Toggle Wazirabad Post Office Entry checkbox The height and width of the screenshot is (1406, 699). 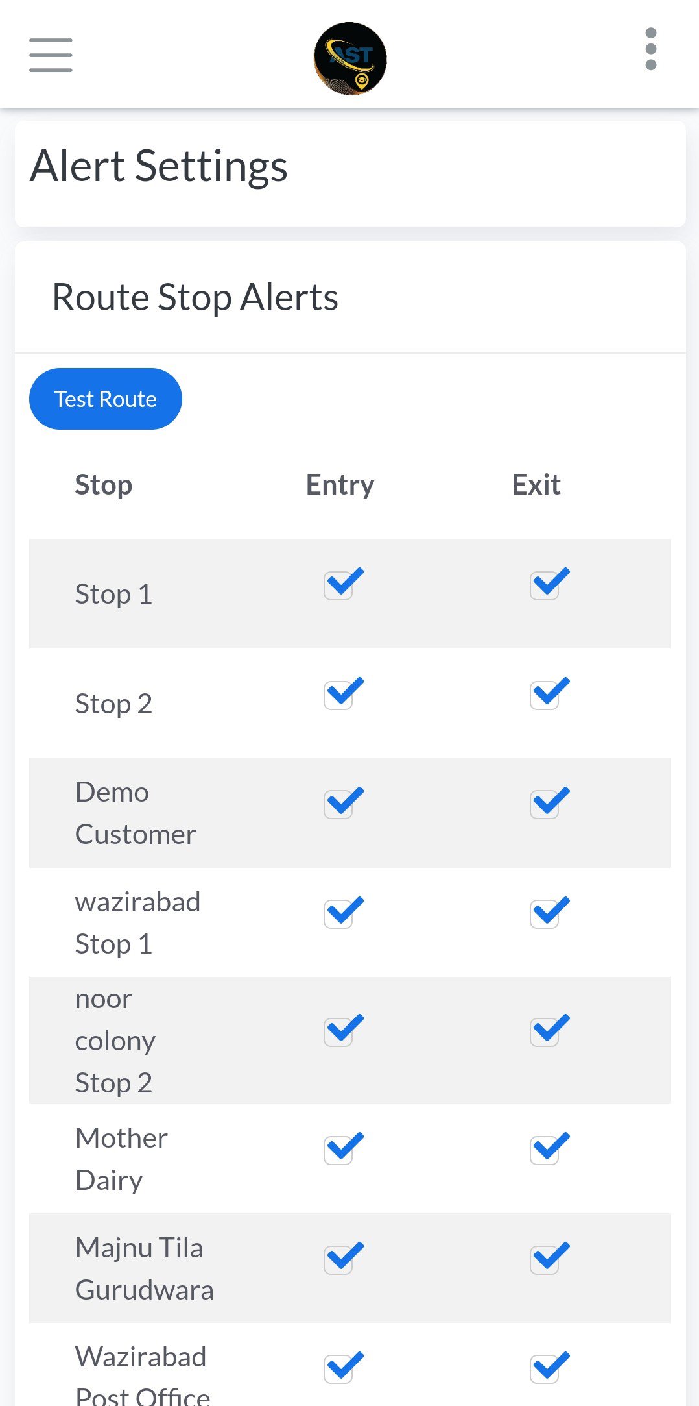tap(339, 1370)
